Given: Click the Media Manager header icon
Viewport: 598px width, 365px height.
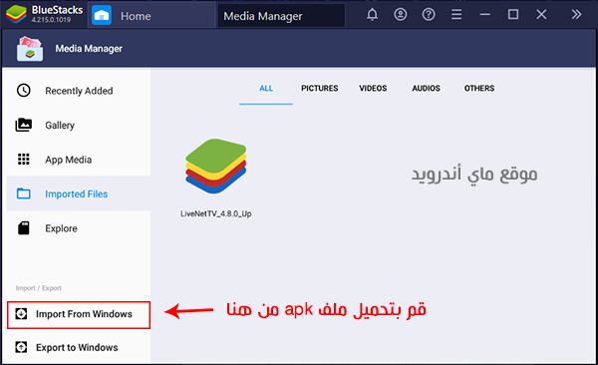Looking at the screenshot, I should click(x=30, y=49).
